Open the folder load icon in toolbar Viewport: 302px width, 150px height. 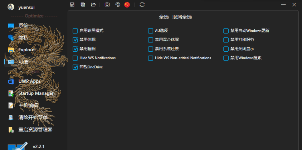93,5
